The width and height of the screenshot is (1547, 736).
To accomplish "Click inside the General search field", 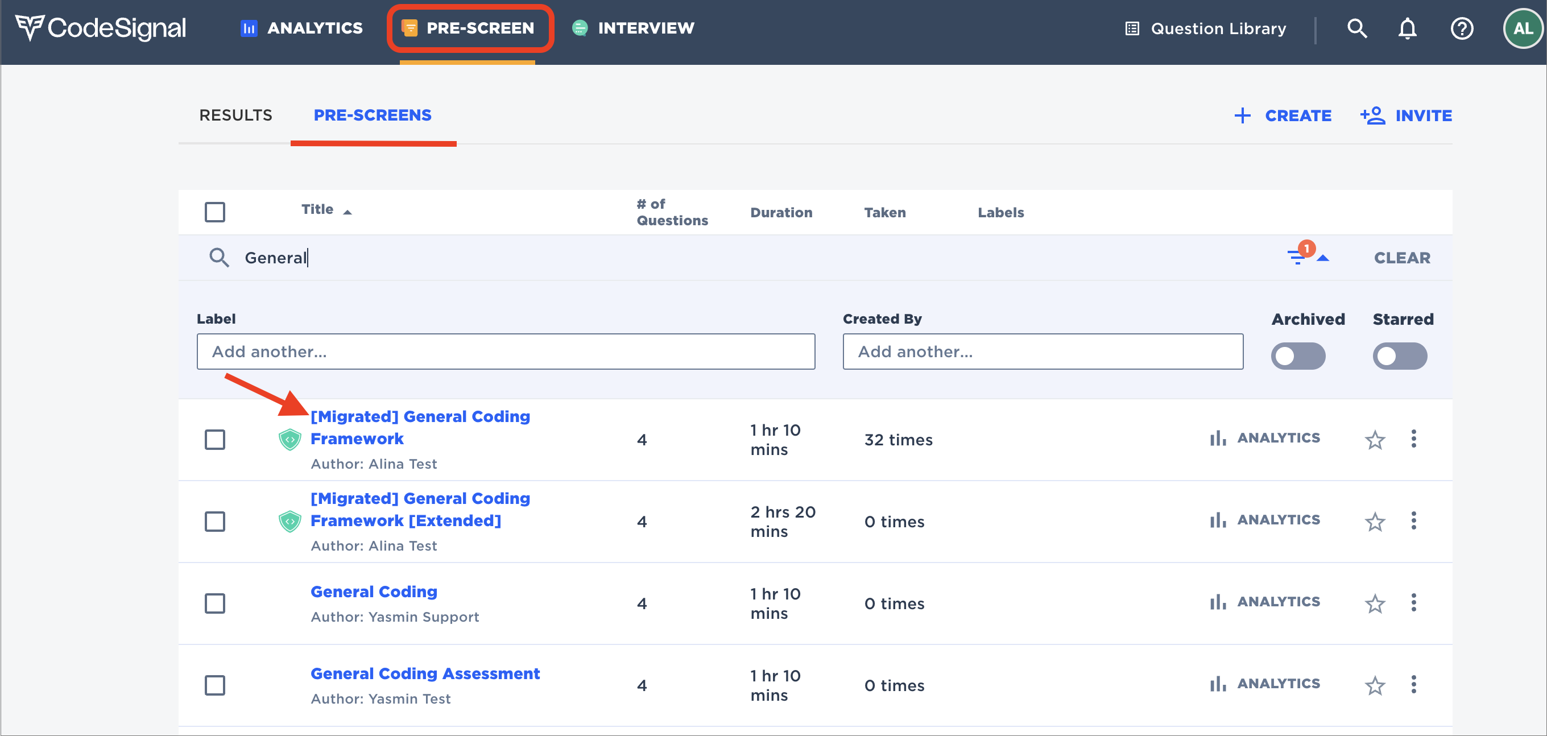I will [420, 257].
